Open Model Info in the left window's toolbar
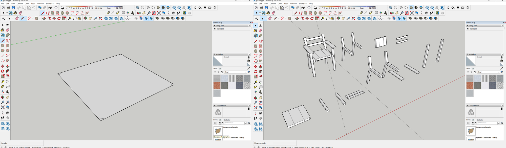Screen dimensions: 506x148 coord(56,8)
